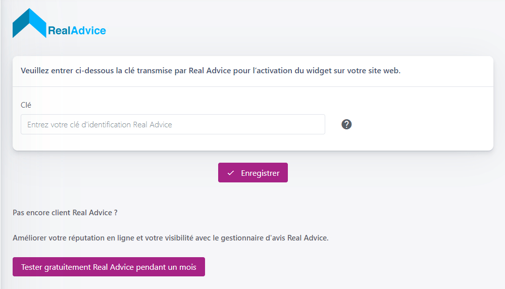Viewport: 505px width, 289px height.
Task: Start the free one-month Real Advice trial
Action: pyautogui.click(x=109, y=267)
